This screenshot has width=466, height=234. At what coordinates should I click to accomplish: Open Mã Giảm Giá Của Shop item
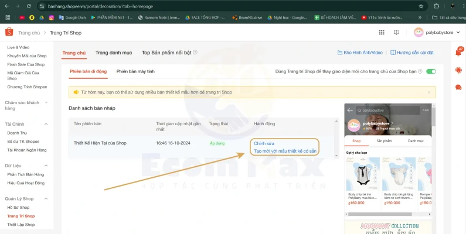click(23, 75)
